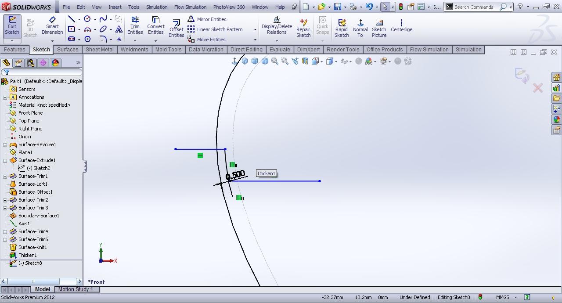562x303 pixels.
Task: Open the Linear Sketch Pattern dropdown arrow
Action: click(255, 29)
